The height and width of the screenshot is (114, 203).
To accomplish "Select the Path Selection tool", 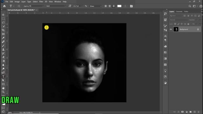I will [3, 80].
